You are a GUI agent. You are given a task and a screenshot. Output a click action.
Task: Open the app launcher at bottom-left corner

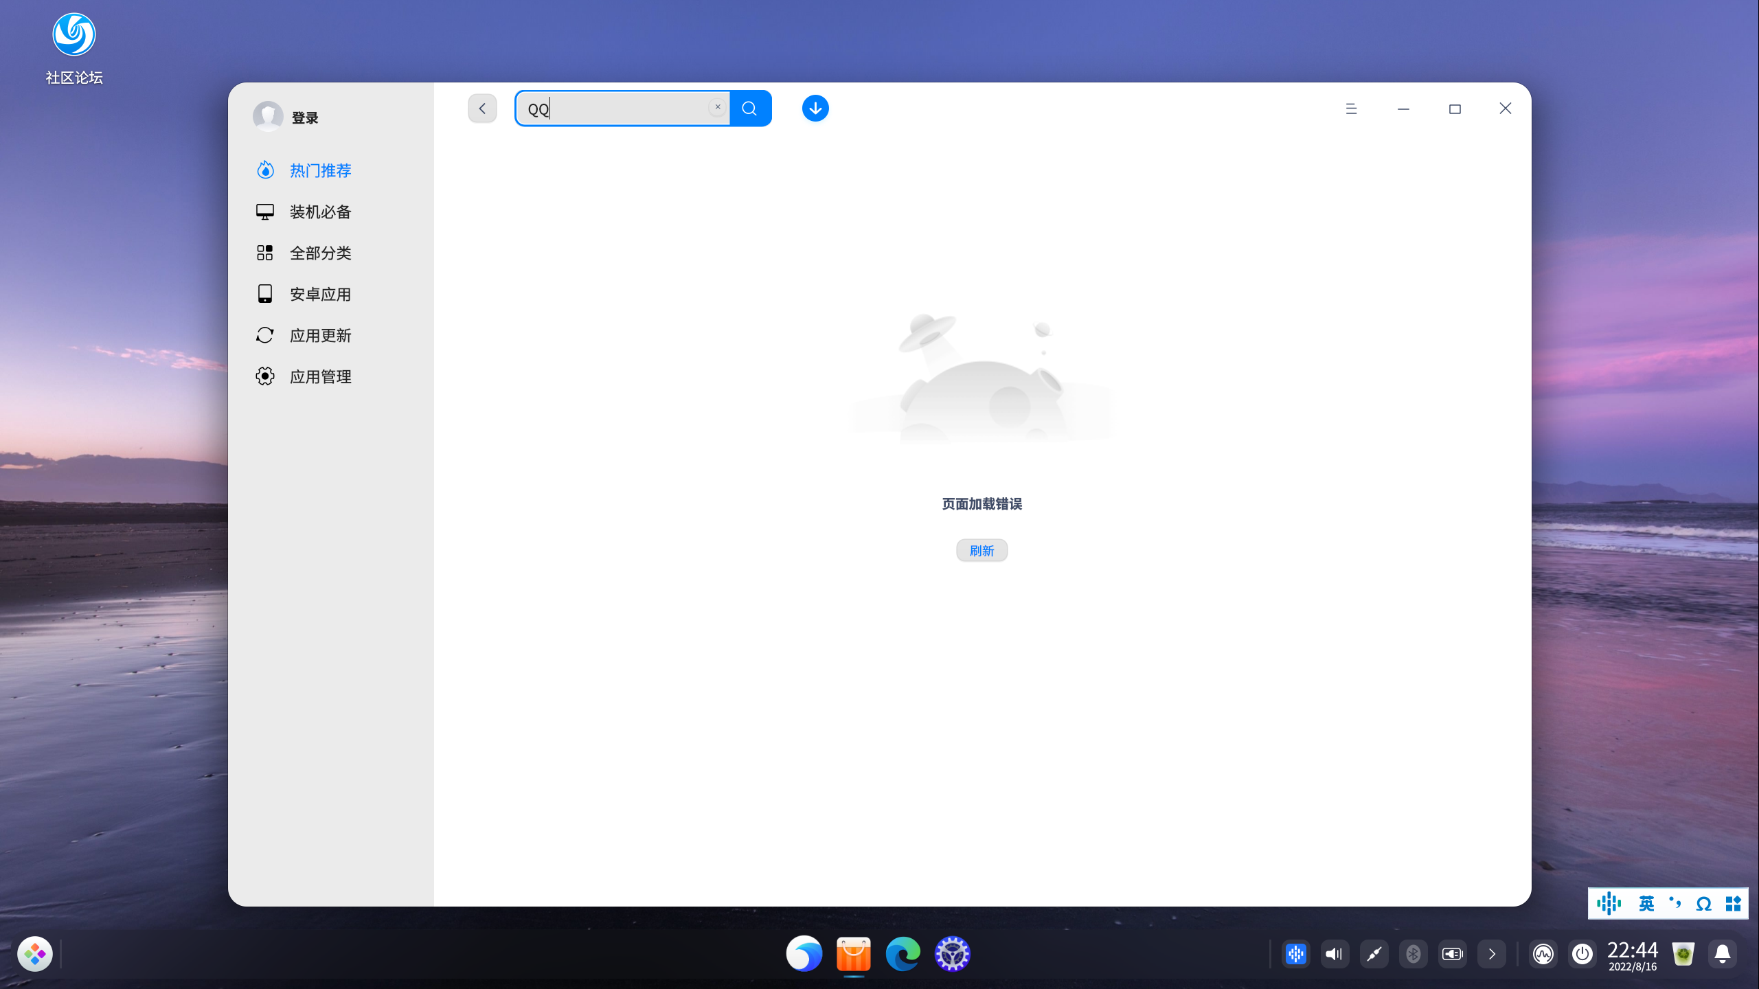click(x=36, y=953)
